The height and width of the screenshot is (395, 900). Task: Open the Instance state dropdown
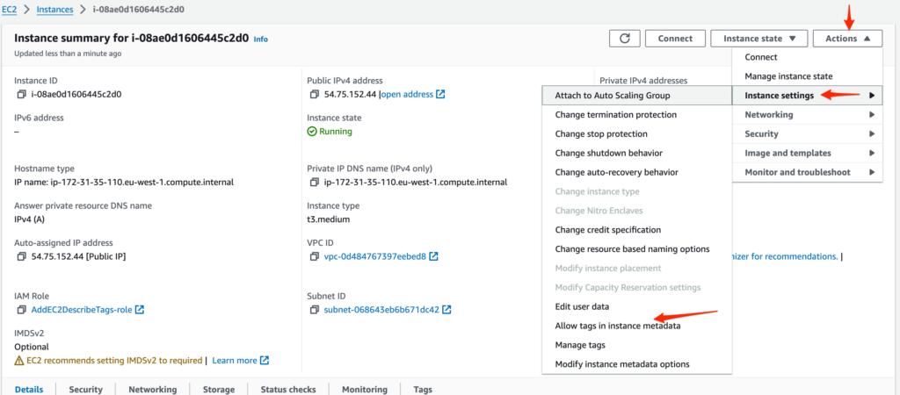click(759, 39)
